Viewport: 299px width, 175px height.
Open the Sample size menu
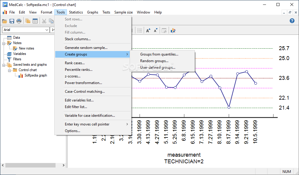pyautogui.click(x=124, y=12)
